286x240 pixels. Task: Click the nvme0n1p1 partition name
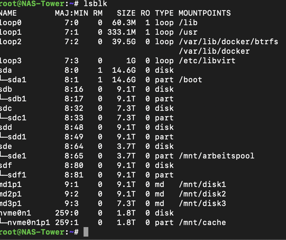tap(29, 222)
